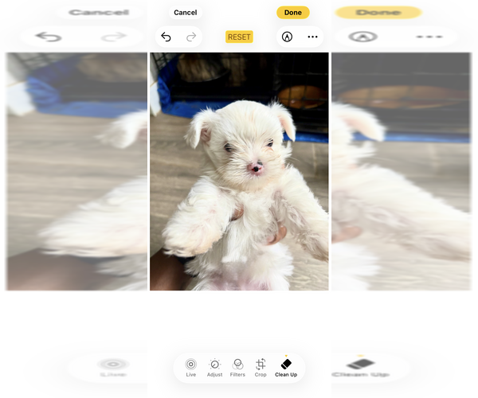This screenshot has height=398, width=478.
Task: Tap the yellow RESET button
Action: (239, 37)
